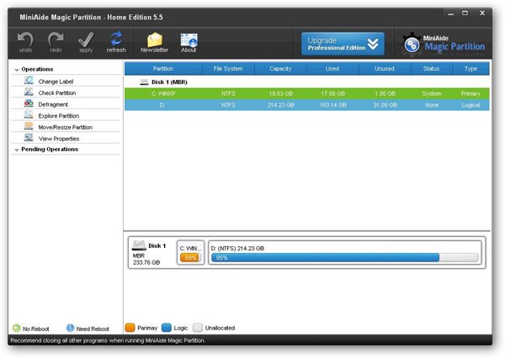Sort by Partition column header
The image size is (505, 358).
click(x=163, y=69)
